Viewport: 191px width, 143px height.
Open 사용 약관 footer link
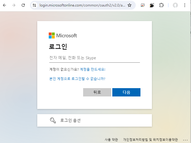[111, 140]
